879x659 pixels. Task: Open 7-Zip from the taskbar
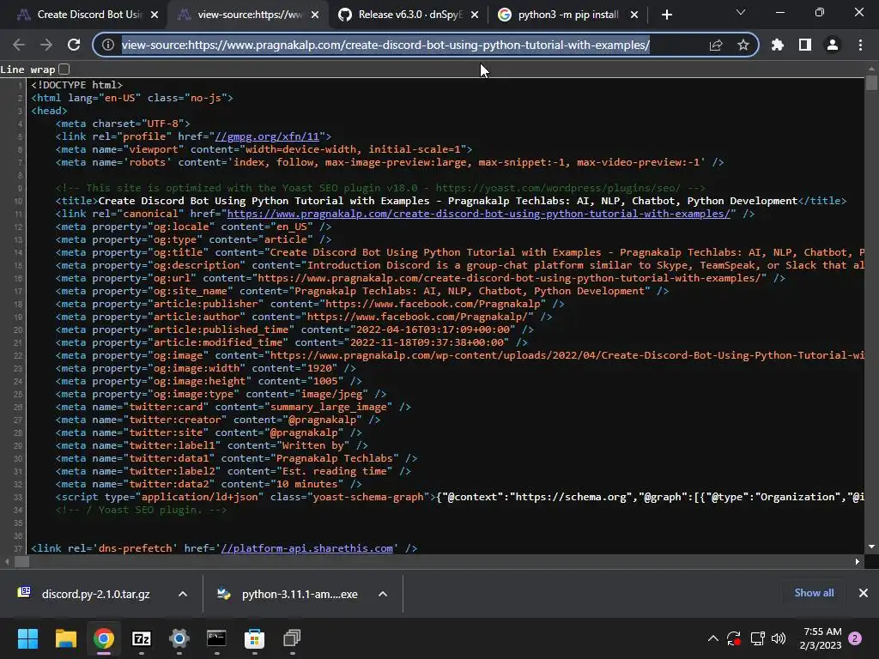pos(142,638)
